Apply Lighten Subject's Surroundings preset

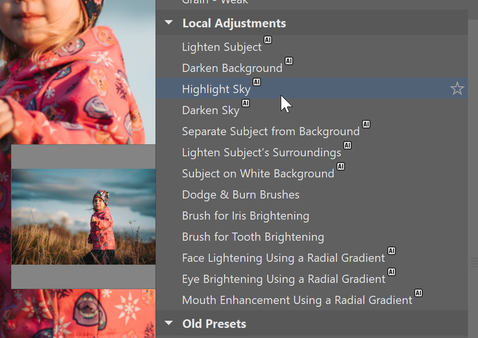point(262,152)
